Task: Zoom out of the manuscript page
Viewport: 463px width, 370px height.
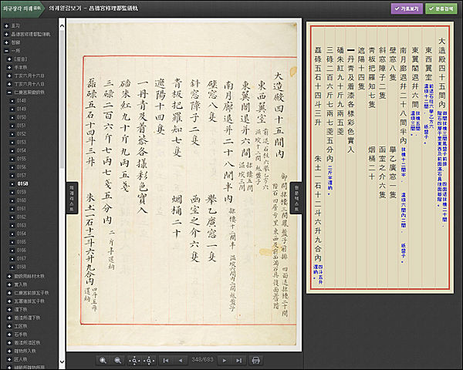Action: point(117,360)
